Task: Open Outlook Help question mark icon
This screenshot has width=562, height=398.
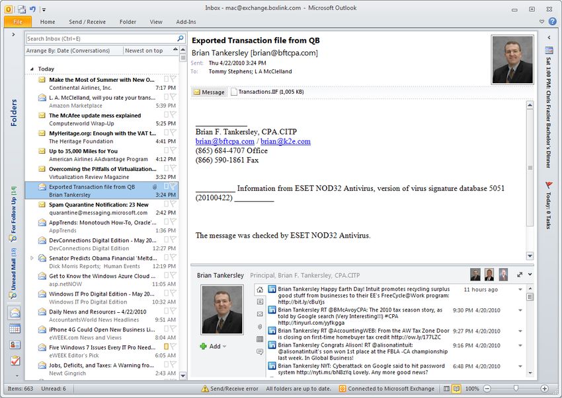Action: coord(553,22)
